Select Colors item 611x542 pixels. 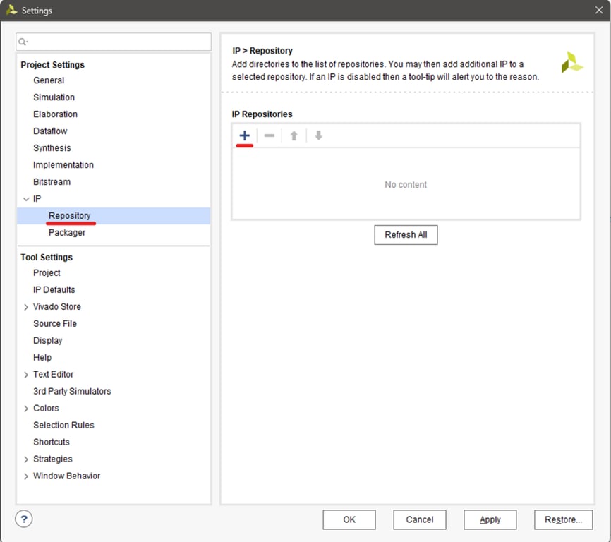coord(46,409)
